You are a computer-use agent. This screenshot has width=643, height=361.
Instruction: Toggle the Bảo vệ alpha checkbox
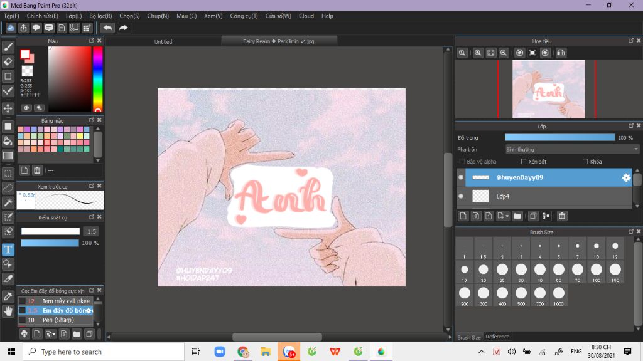click(462, 162)
